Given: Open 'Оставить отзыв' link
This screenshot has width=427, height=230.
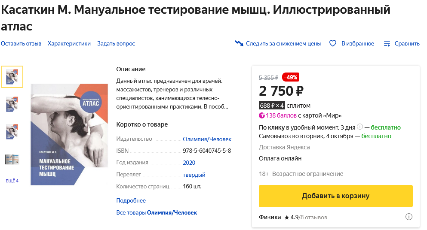Looking at the screenshot, I should point(21,43).
